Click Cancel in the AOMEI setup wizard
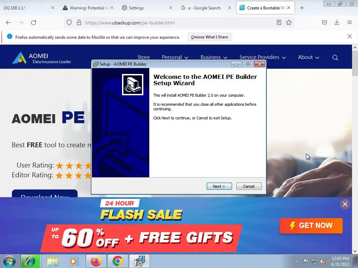The image size is (358, 268). pos(249,186)
